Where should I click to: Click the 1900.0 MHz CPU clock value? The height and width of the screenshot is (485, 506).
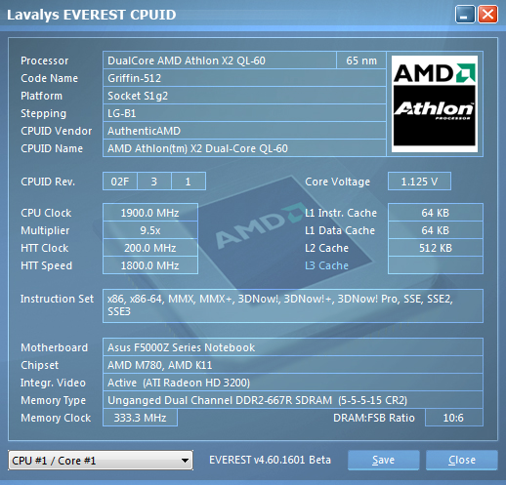tap(150, 213)
